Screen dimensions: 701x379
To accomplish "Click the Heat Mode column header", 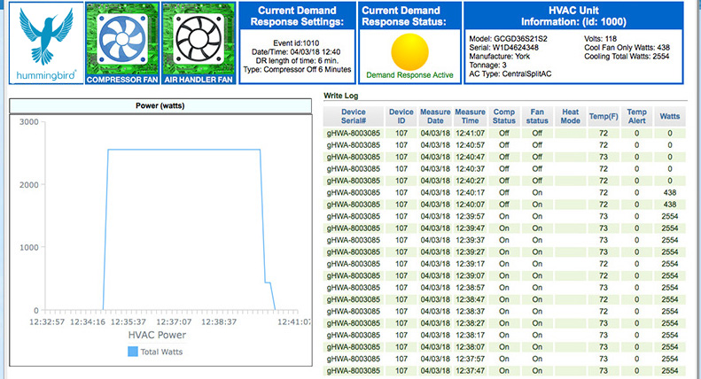I will click(x=570, y=118).
